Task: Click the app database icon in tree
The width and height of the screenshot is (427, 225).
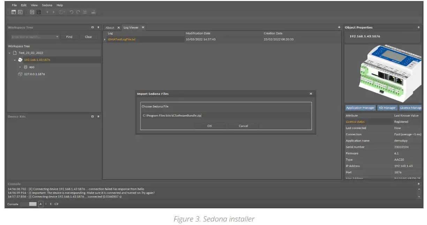Action: click(x=25, y=67)
